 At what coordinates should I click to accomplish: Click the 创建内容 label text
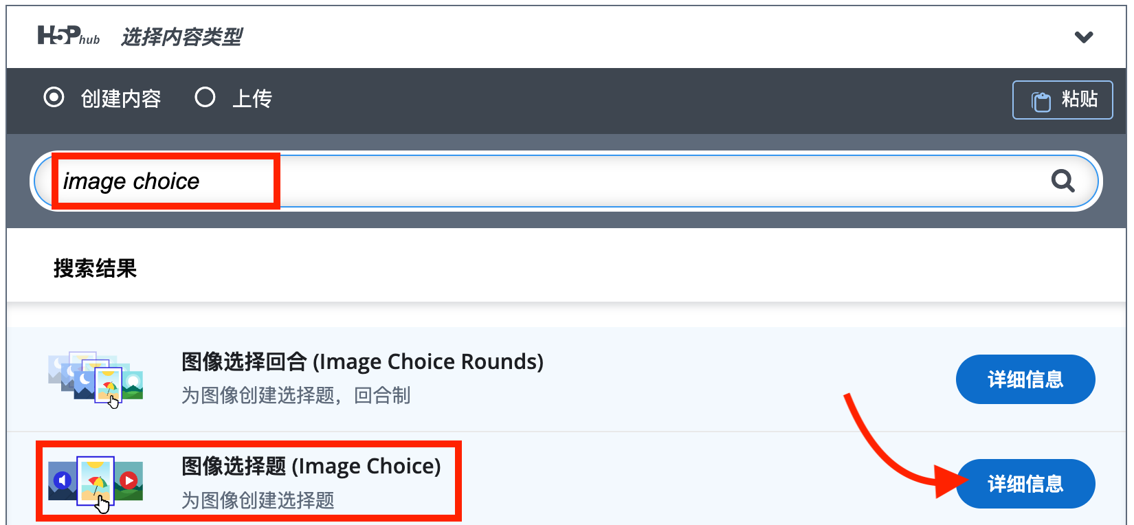pos(121,99)
